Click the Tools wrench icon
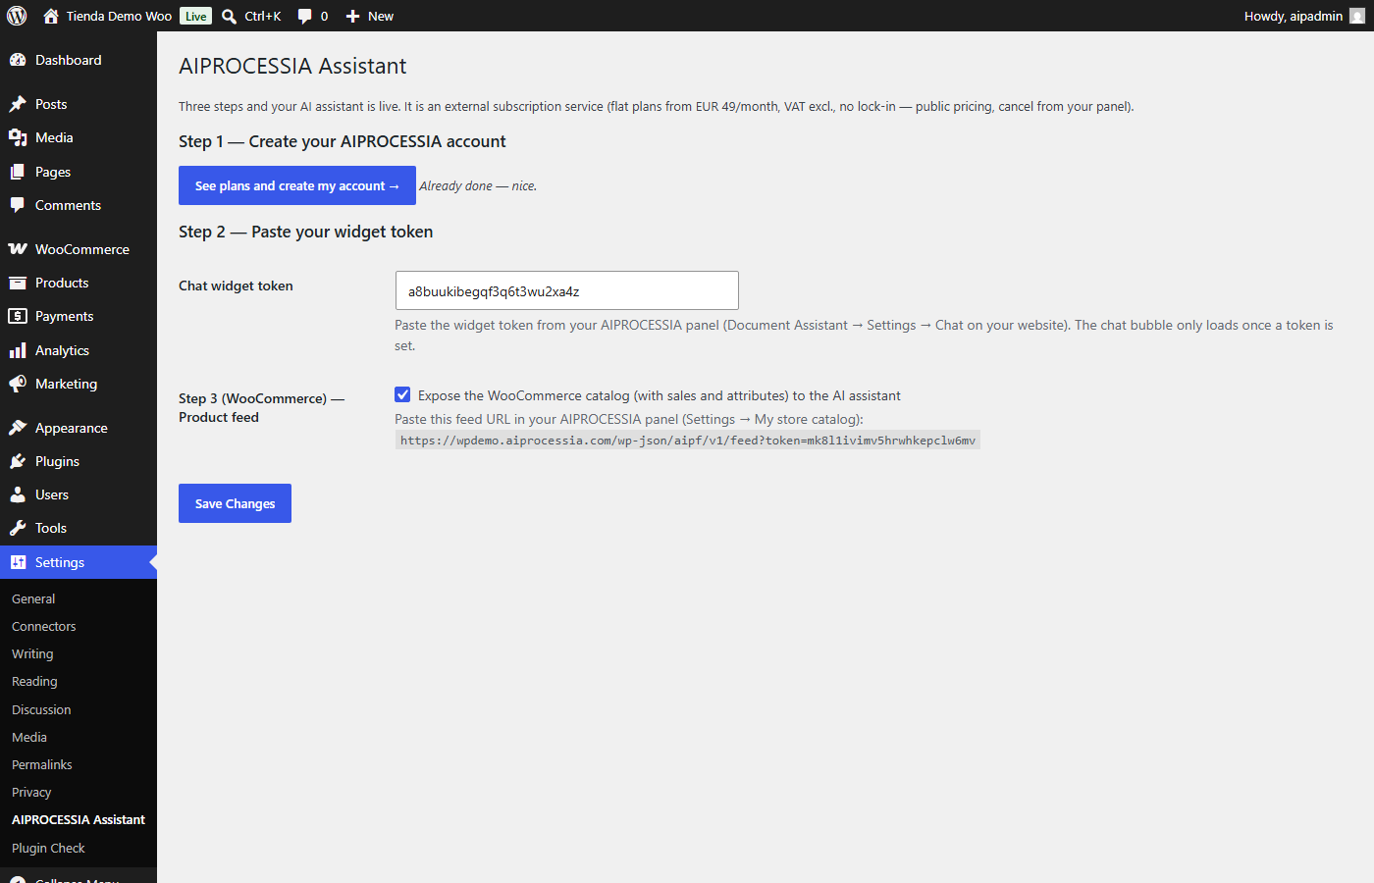The width and height of the screenshot is (1374, 883). click(18, 528)
